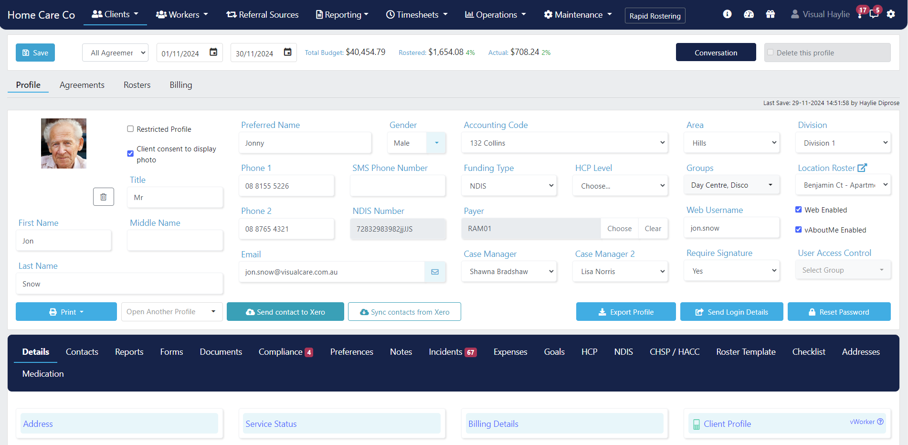Open the Clients menu

[115, 14]
